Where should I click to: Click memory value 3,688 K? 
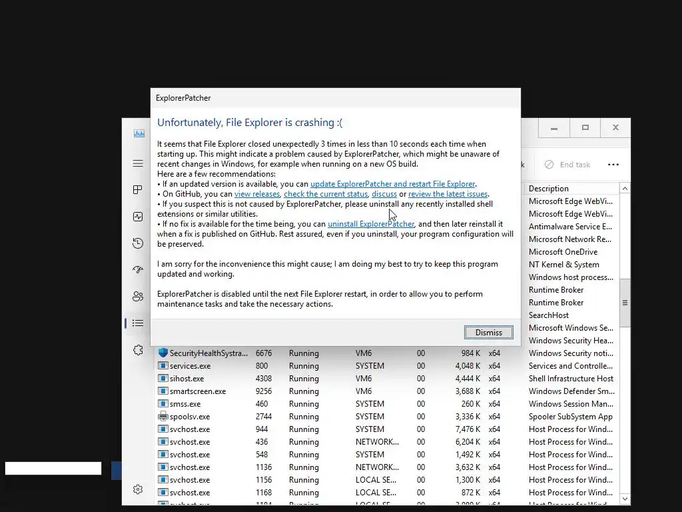(468, 391)
